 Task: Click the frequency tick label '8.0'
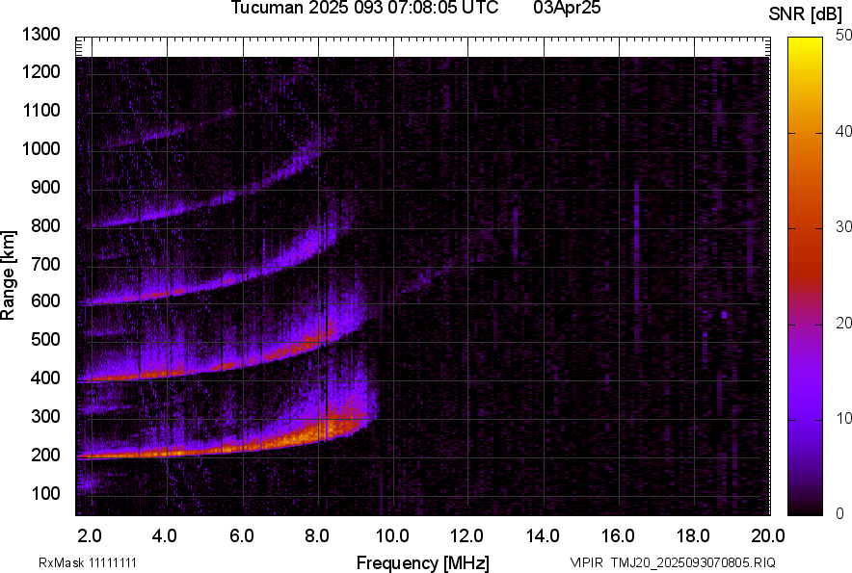(317, 536)
